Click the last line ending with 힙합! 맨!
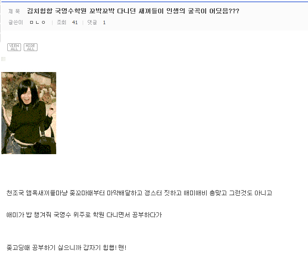 (66, 248)
